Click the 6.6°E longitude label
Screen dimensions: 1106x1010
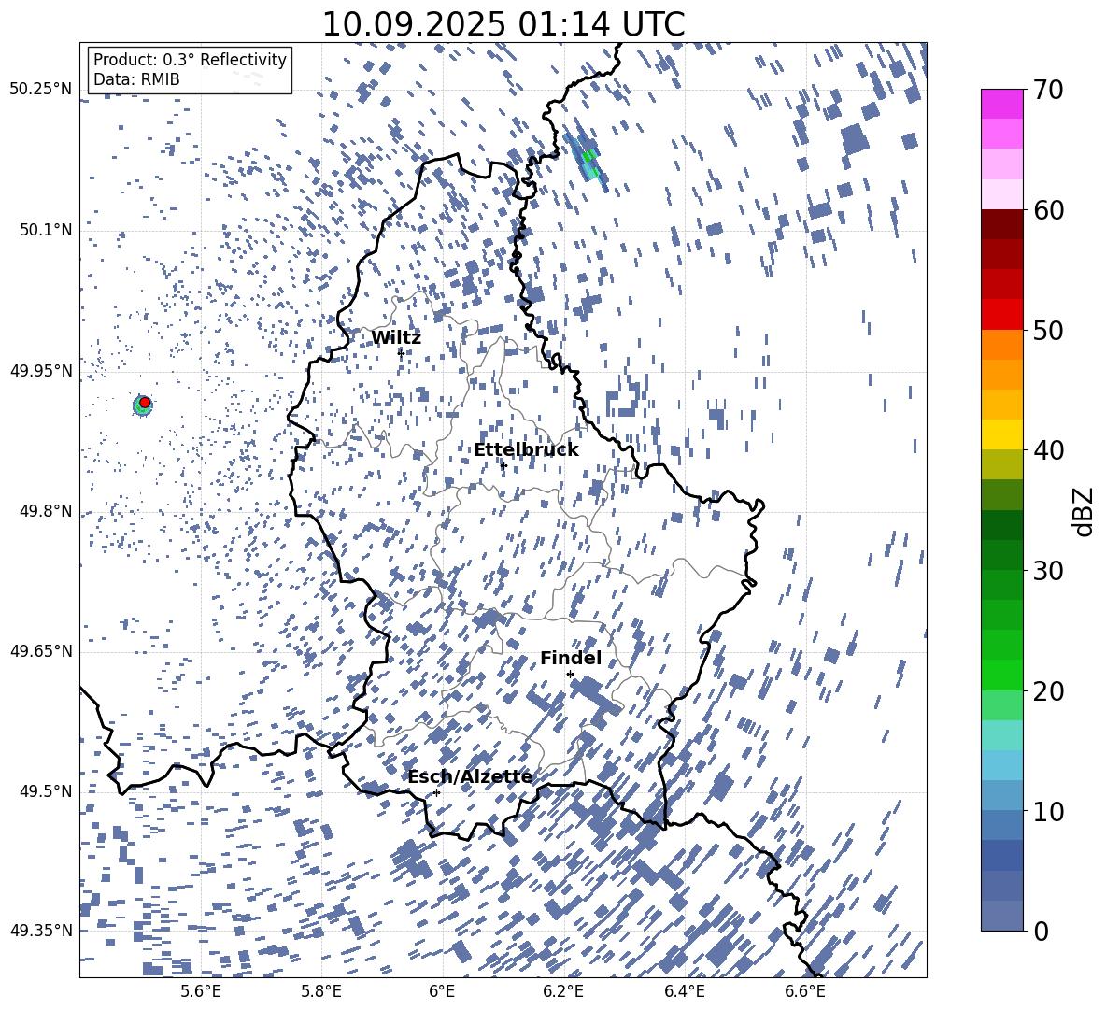805,991
